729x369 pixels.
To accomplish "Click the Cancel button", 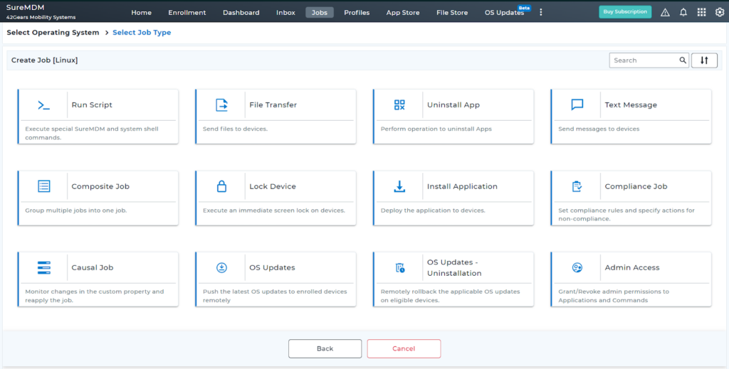I will 404,348.
